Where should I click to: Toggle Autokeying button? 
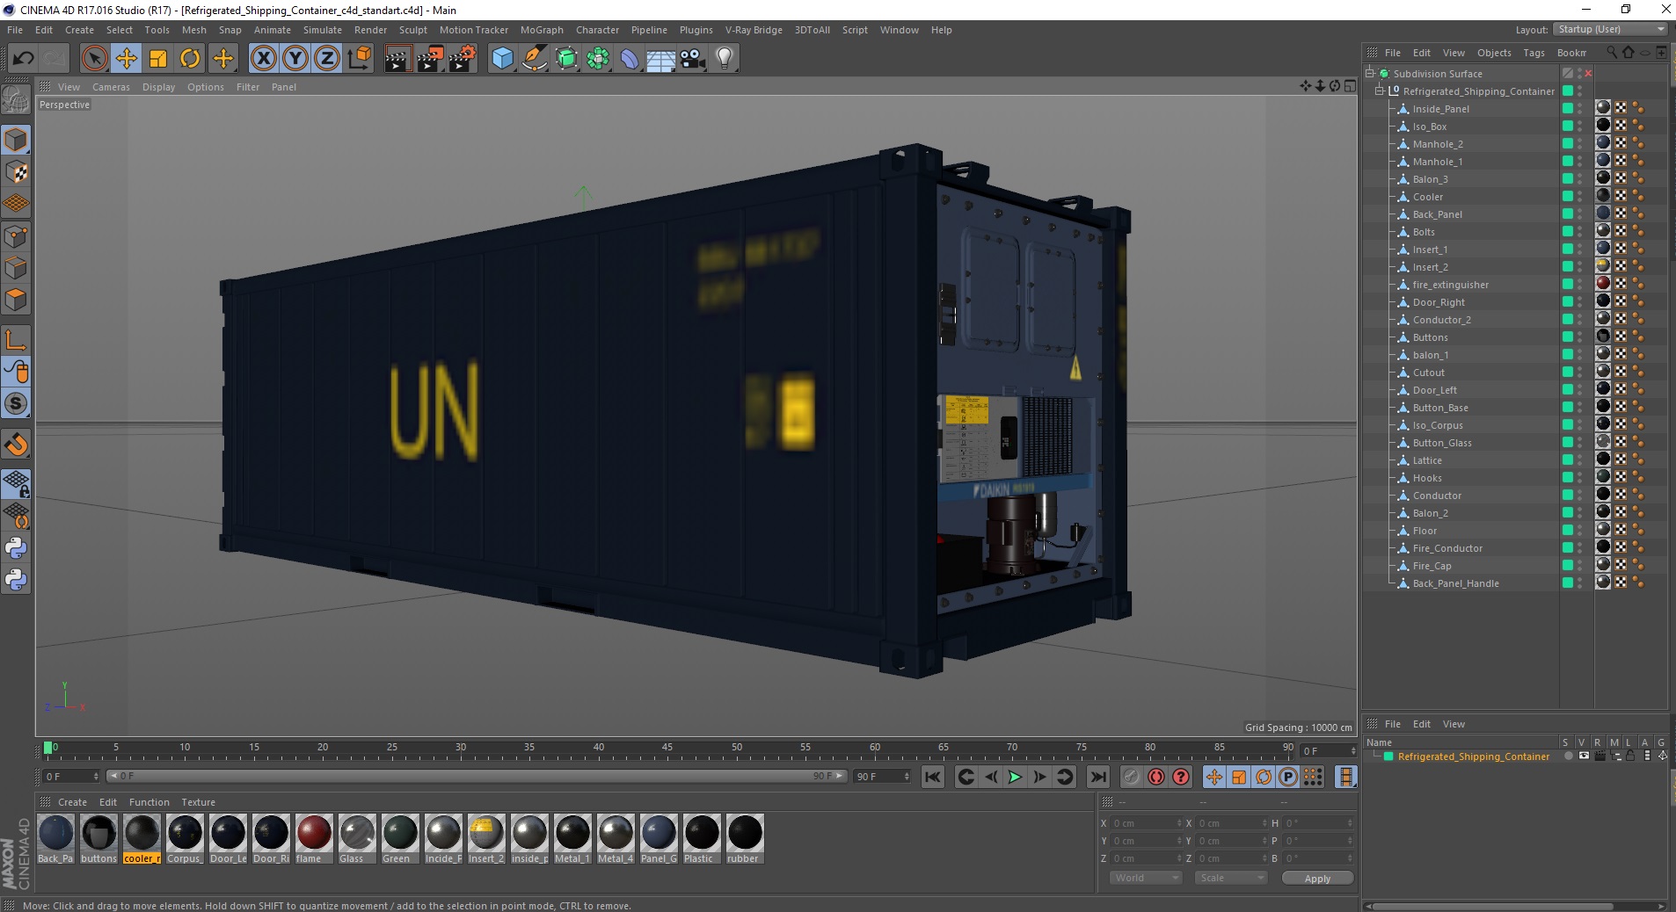click(1156, 777)
